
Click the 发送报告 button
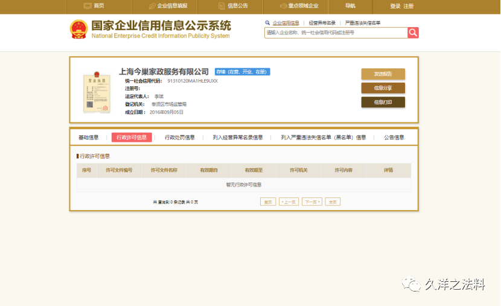(x=383, y=74)
